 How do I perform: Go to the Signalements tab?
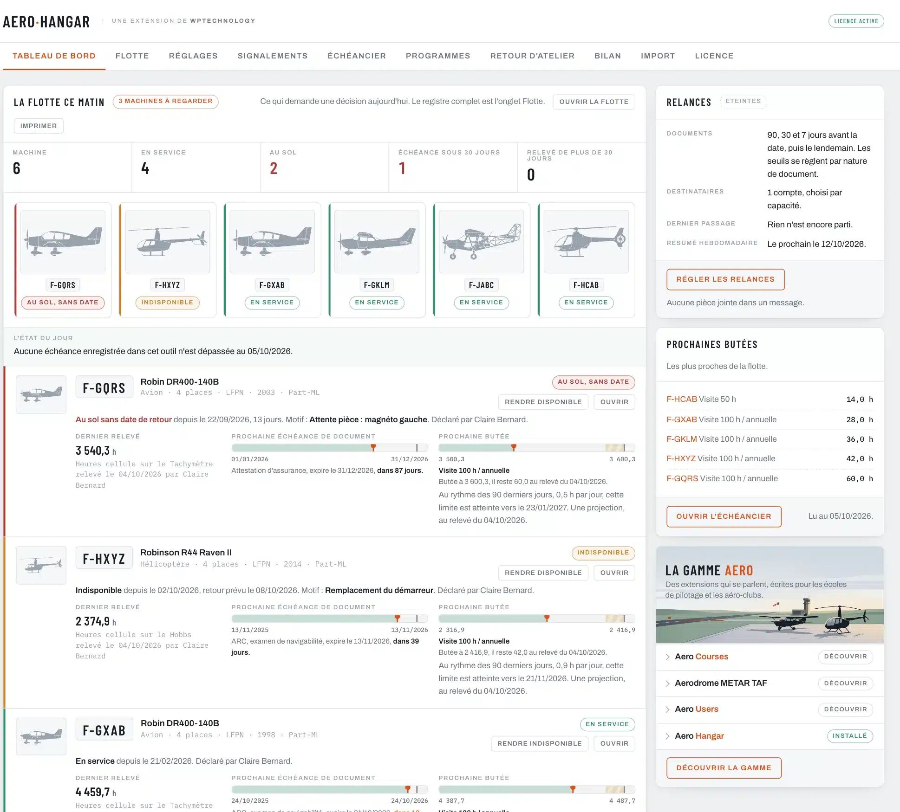pyautogui.click(x=273, y=56)
